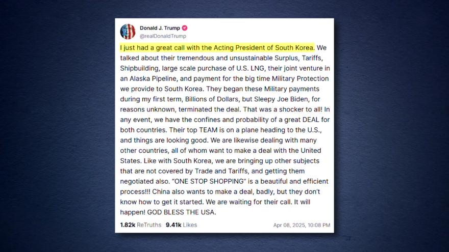Click the capitalized word "DEAL"

[x=310, y=120]
